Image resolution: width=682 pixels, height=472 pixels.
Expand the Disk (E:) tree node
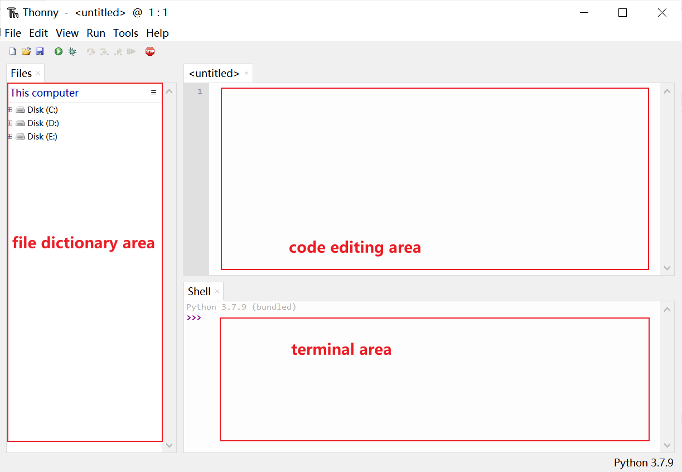click(9, 136)
